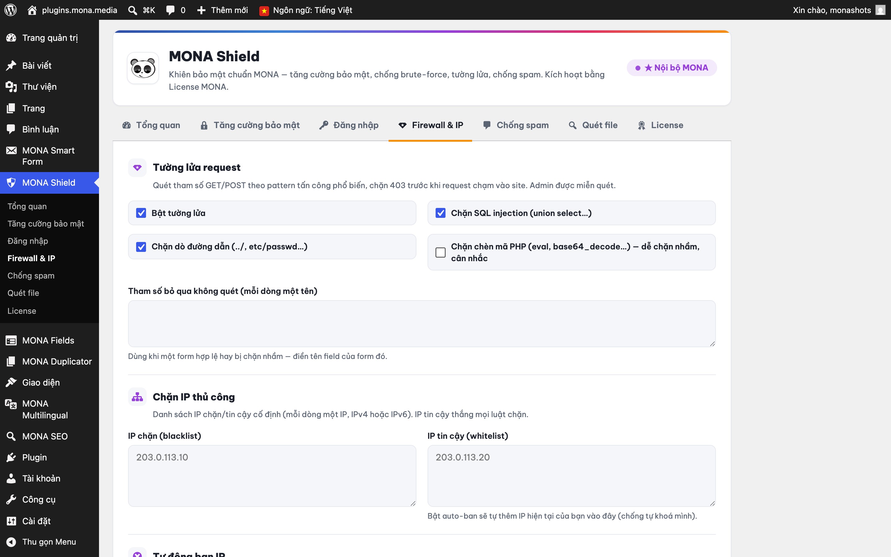Click the Cài đặt settings icon
Viewport: 891px width, 557px height.
tap(11, 521)
